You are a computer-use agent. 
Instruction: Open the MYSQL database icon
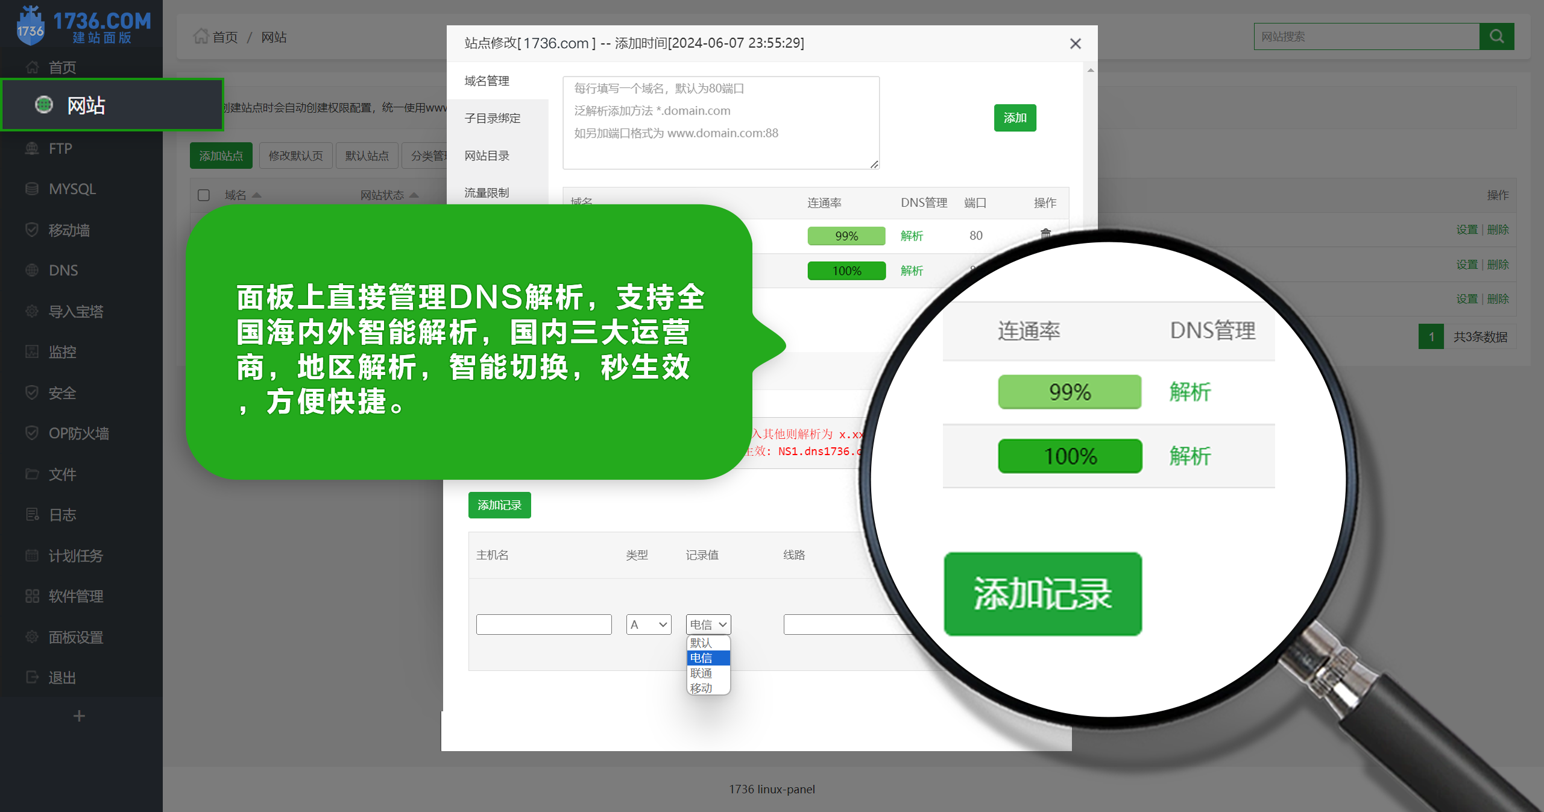click(32, 189)
